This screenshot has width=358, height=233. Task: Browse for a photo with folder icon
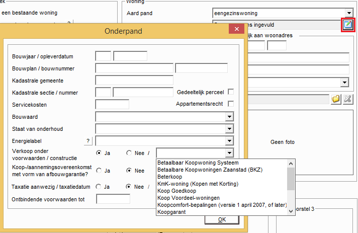point(336,99)
